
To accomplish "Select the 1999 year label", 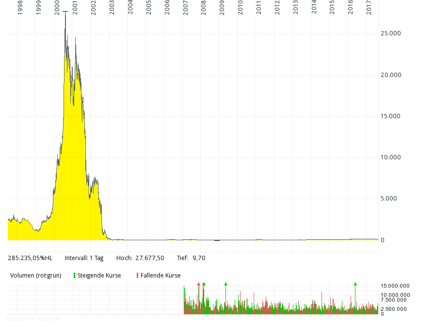I will coord(38,7).
